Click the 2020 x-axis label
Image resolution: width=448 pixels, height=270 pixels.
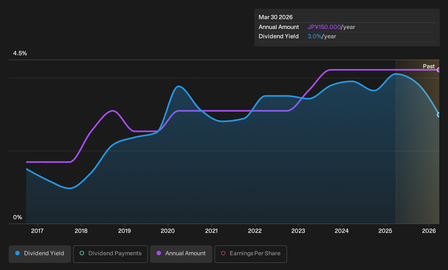click(168, 231)
